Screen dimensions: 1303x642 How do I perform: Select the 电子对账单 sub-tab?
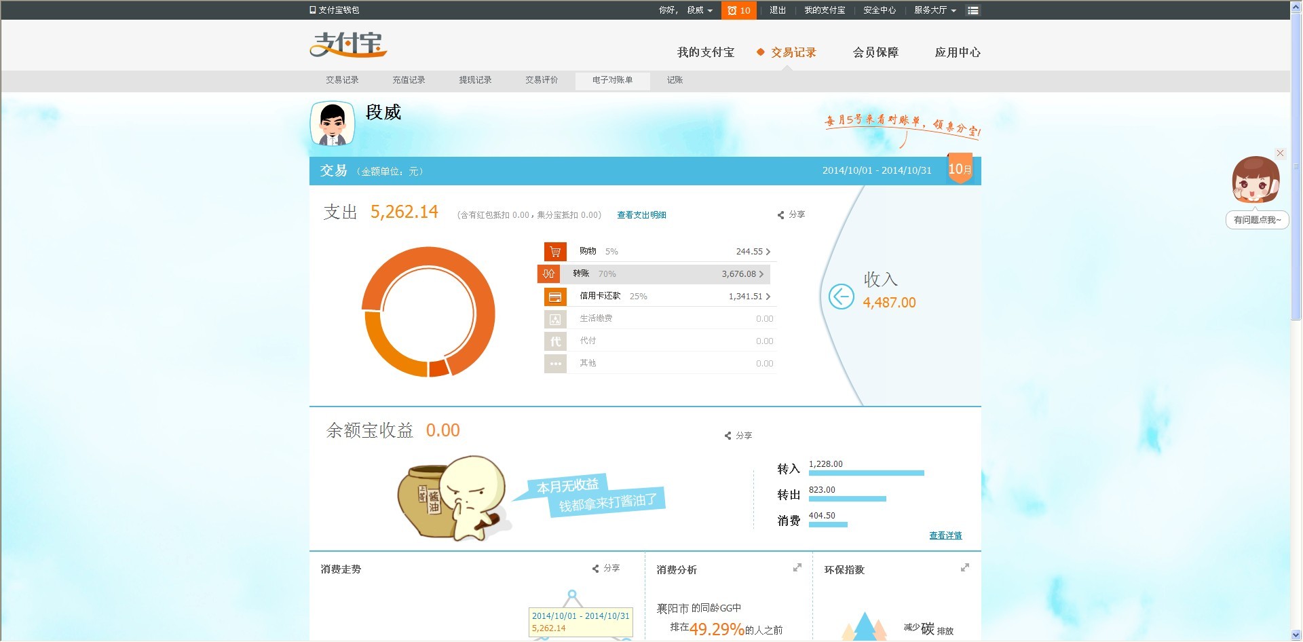[x=612, y=81]
